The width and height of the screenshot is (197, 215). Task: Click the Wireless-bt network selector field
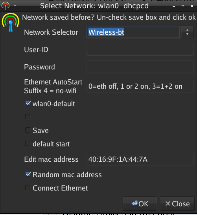133,32
